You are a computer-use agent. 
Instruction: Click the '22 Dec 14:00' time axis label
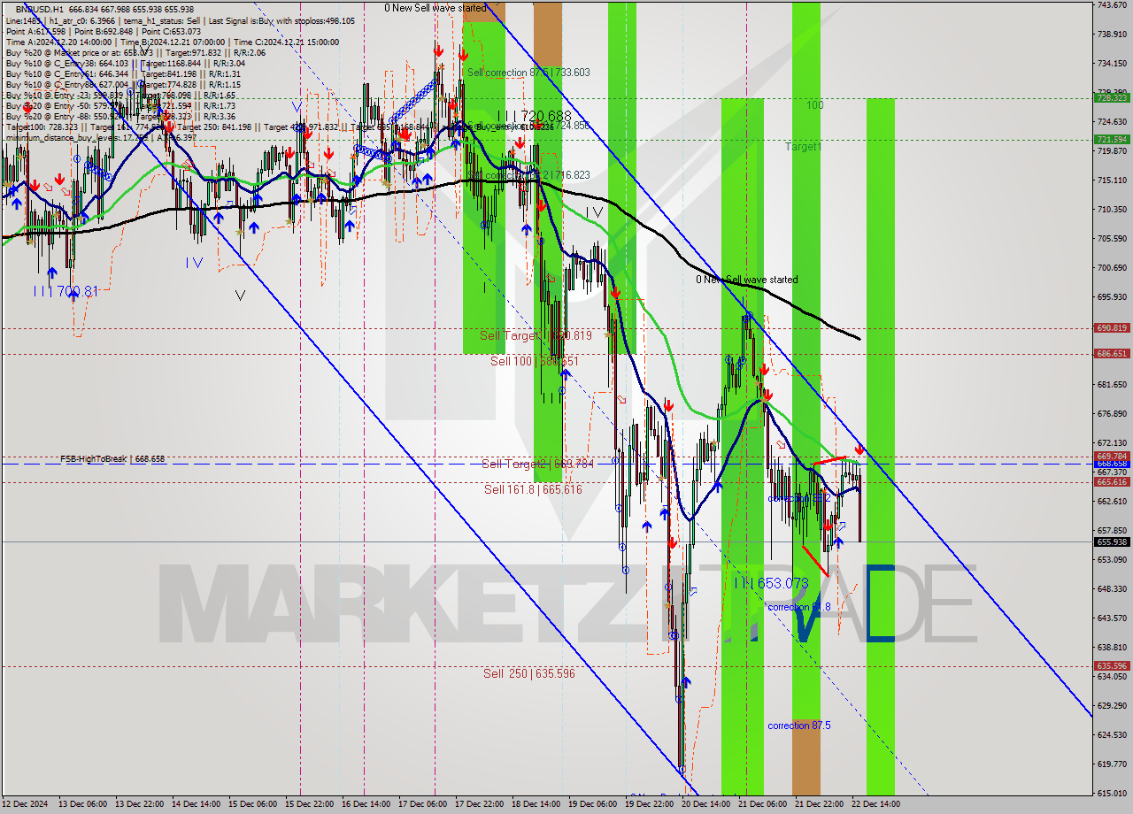tap(875, 804)
